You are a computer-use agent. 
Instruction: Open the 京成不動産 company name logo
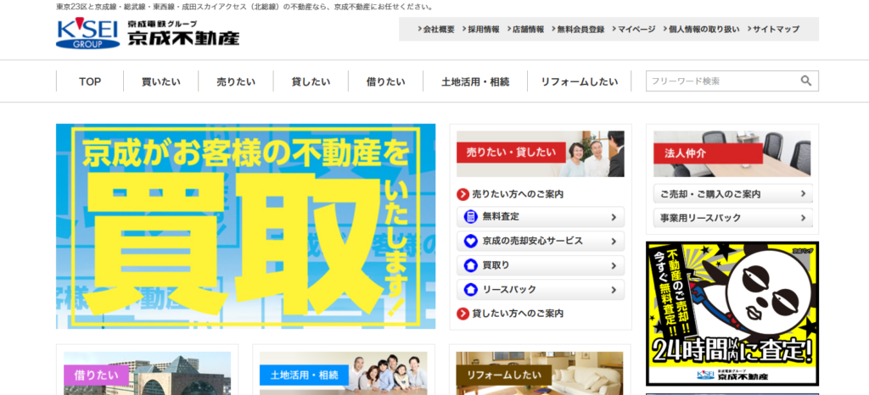[x=183, y=34]
